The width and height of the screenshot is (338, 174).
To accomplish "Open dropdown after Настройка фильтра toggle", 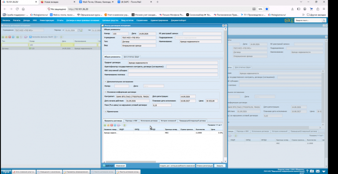I will coord(57,37).
